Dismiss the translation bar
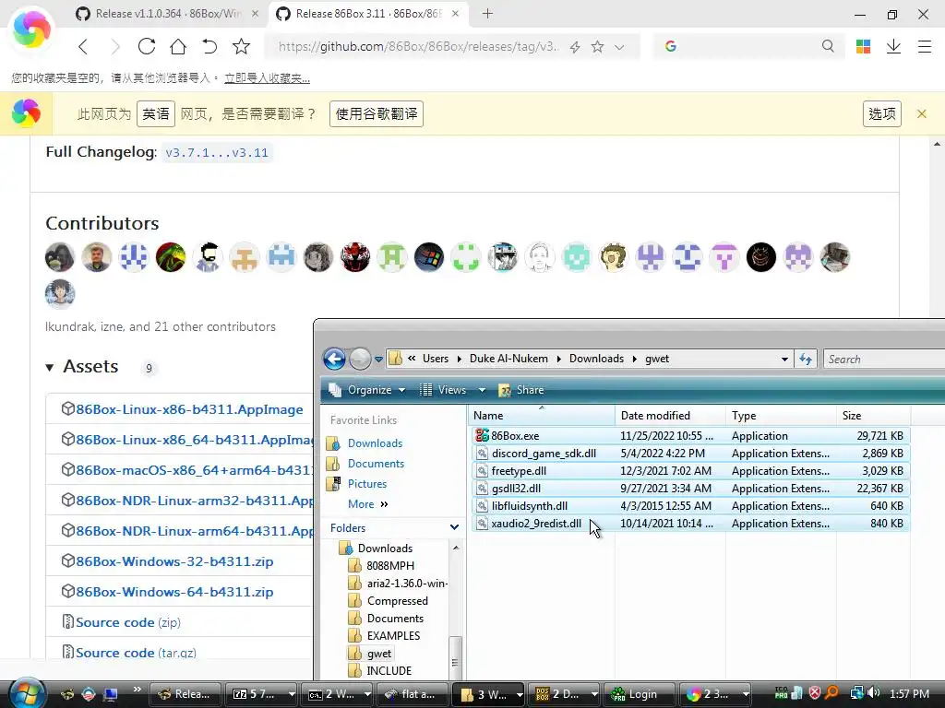Screen dimensions: 945x708 point(922,113)
